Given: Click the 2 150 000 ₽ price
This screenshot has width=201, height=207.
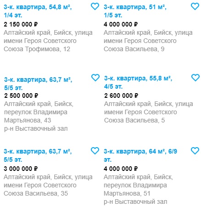Looking at the screenshot, I should pyautogui.click(x=21, y=24).
